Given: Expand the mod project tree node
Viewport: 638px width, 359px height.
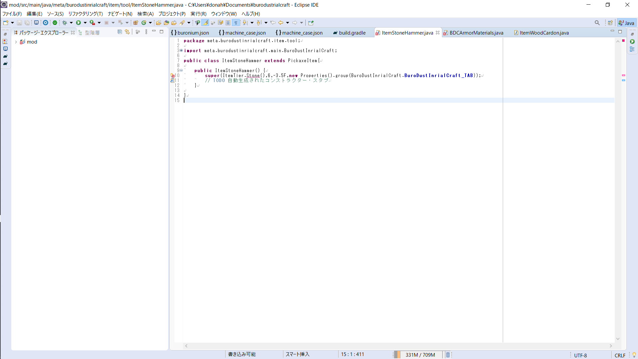Looking at the screenshot, I should pos(16,42).
